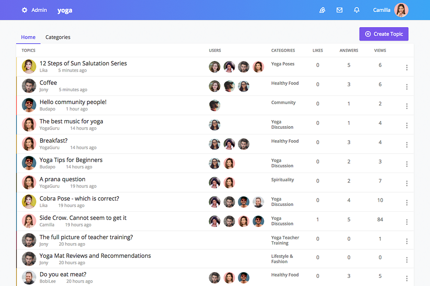Click BobiLee's avatar beside Do you eat meat?
430x286 pixels.
29,277
